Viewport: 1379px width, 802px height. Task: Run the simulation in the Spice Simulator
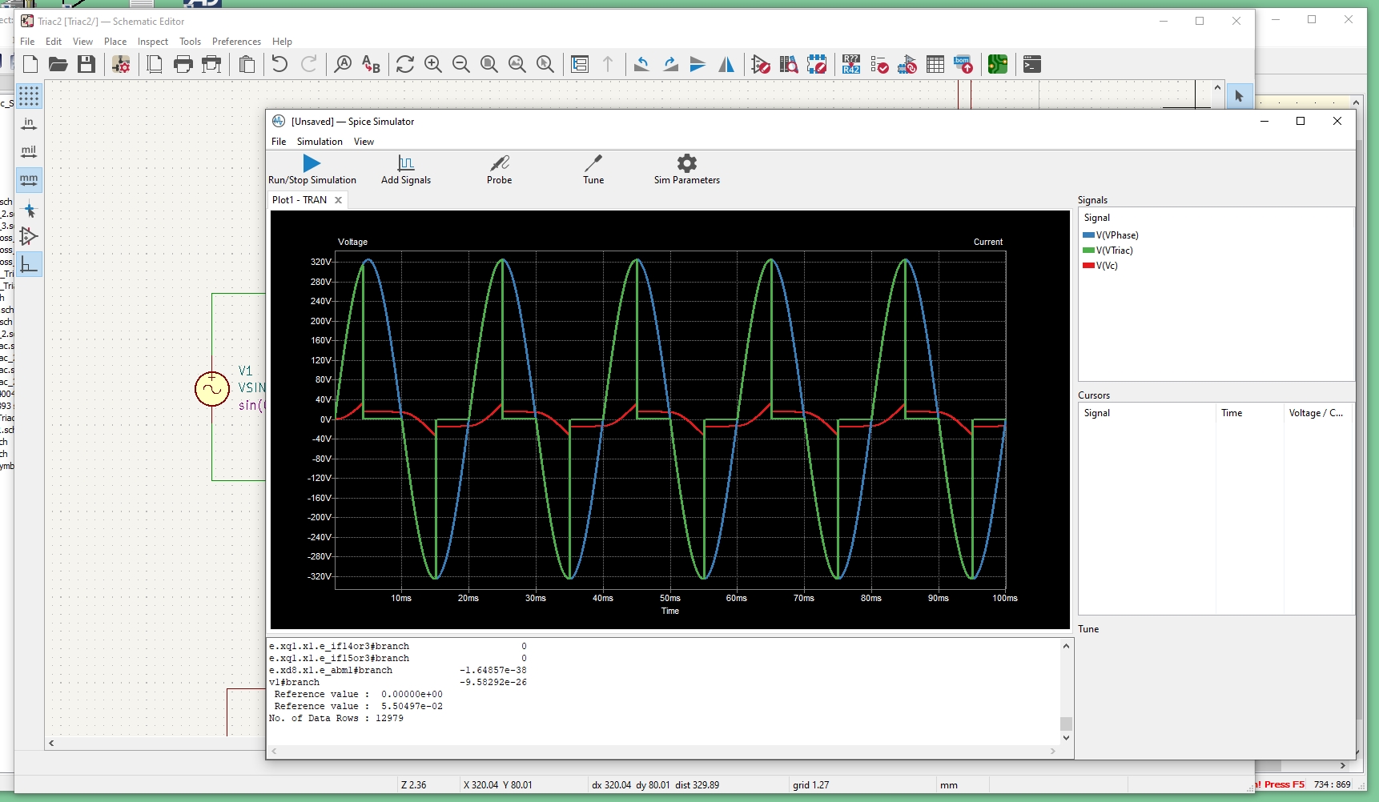pyautogui.click(x=313, y=168)
